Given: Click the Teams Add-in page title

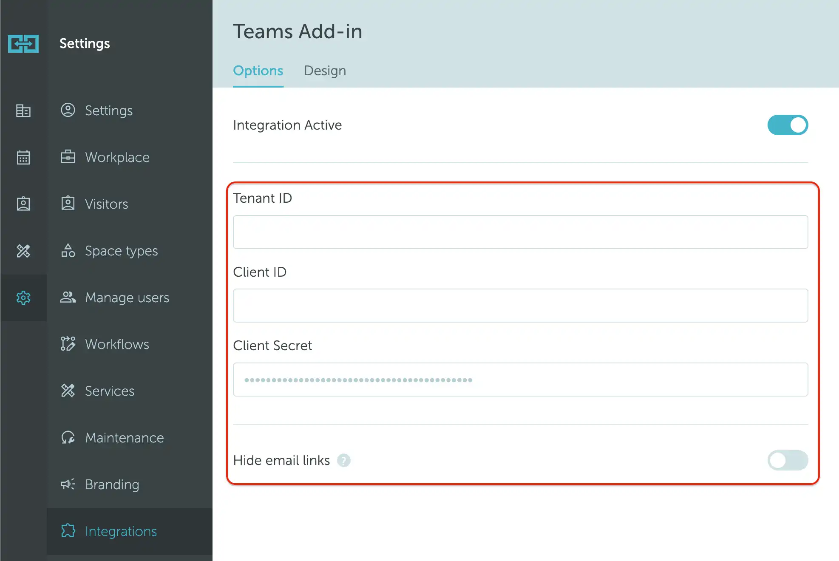Looking at the screenshot, I should pyautogui.click(x=298, y=31).
